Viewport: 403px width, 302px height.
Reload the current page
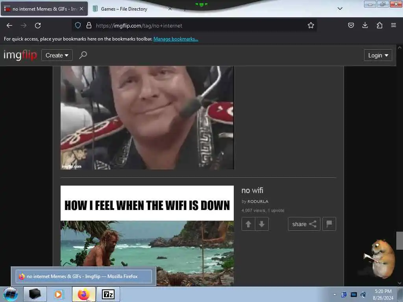[x=38, y=26]
